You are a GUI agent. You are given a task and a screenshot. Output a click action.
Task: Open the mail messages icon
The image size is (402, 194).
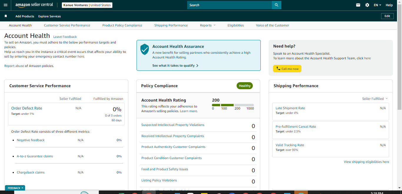[358, 5]
